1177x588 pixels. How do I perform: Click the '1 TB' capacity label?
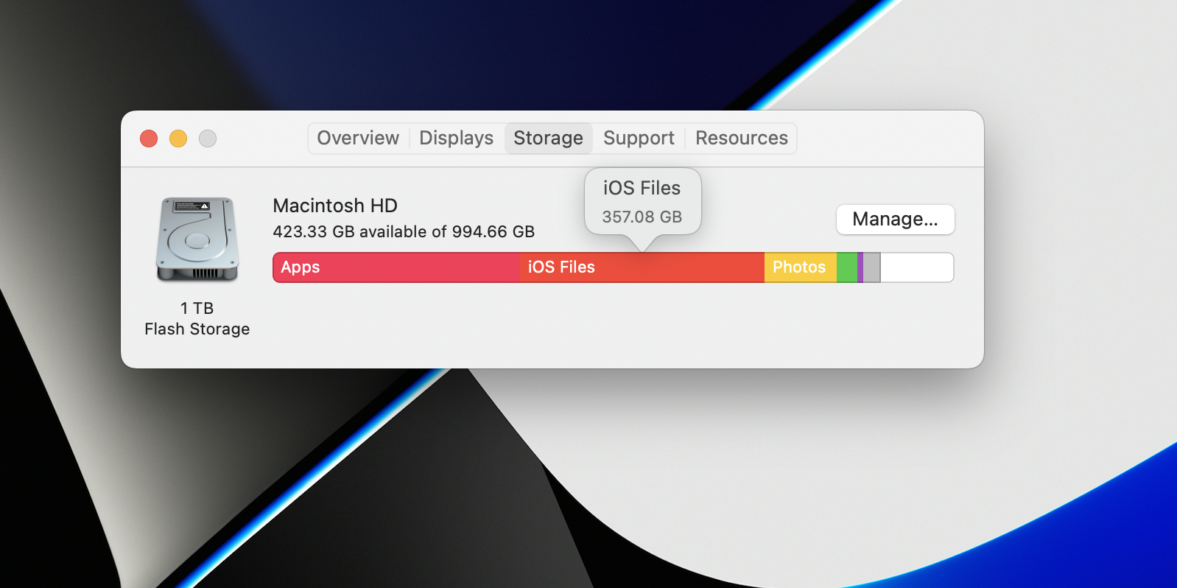[x=197, y=308]
